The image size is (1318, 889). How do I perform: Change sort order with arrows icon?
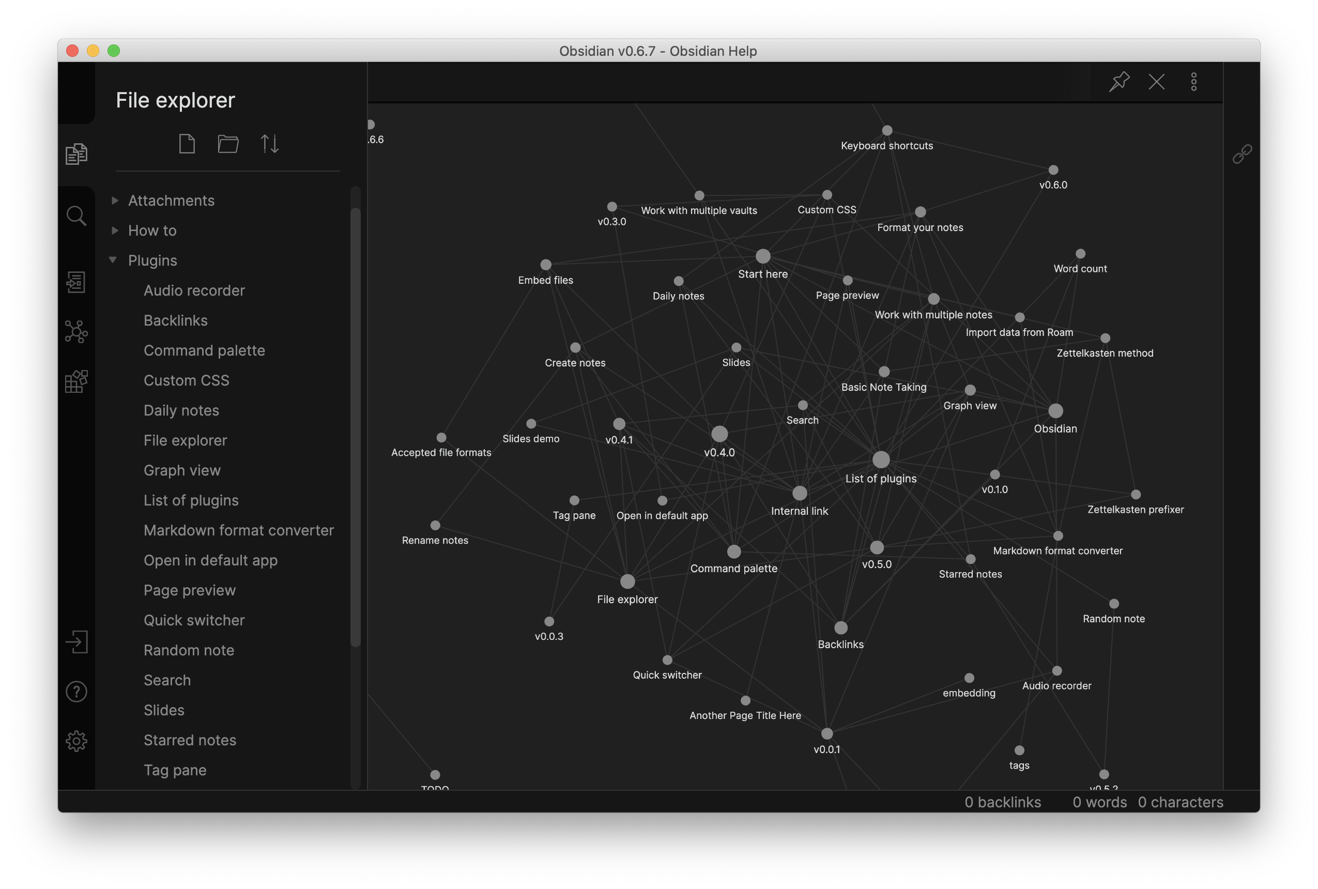point(269,144)
